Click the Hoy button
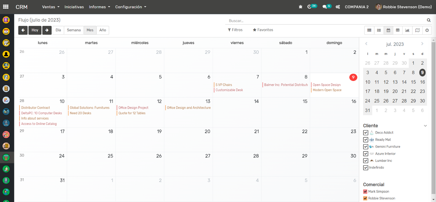436x202 pixels. point(35,30)
